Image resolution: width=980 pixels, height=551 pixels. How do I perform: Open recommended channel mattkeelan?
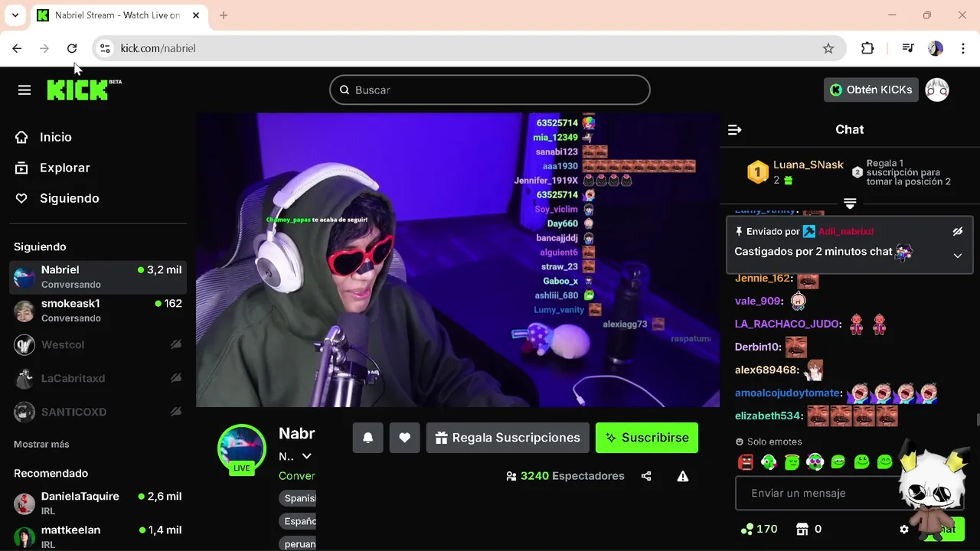98,536
